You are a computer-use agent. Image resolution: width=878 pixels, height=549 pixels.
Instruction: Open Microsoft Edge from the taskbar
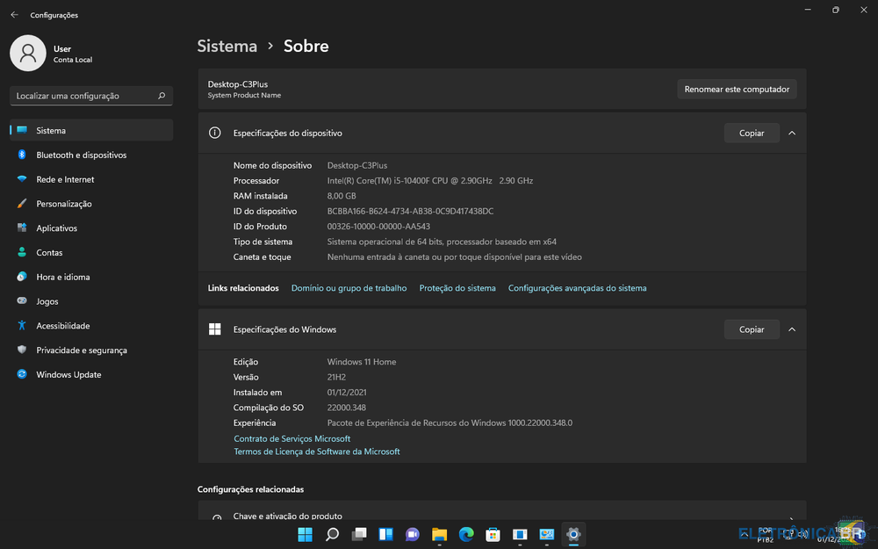tap(466, 534)
